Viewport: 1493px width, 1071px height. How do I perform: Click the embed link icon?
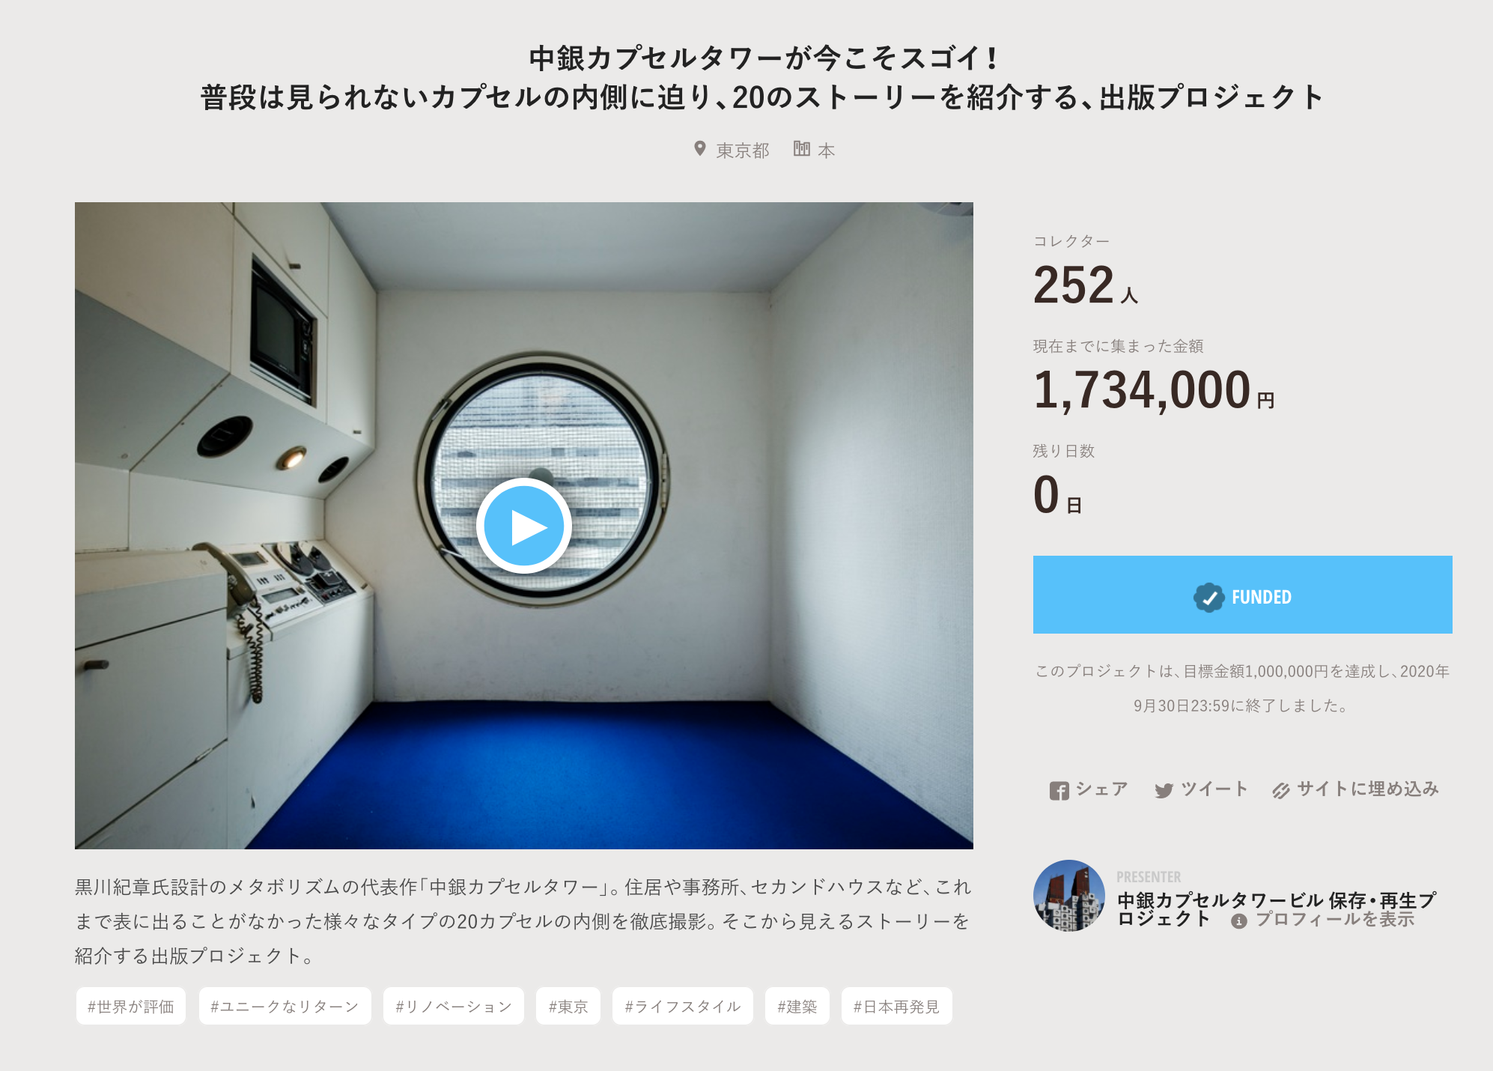pyautogui.click(x=1281, y=791)
